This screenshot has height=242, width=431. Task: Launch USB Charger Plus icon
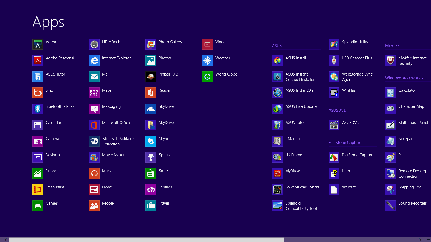click(x=334, y=60)
